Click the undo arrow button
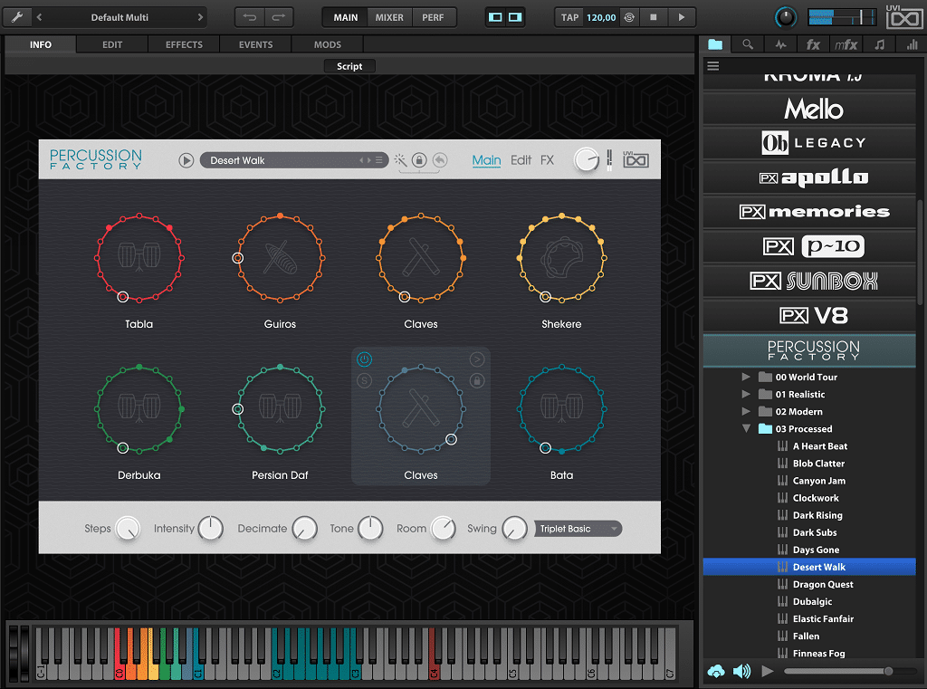Image resolution: width=927 pixels, height=689 pixels. click(x=250, y=17)
